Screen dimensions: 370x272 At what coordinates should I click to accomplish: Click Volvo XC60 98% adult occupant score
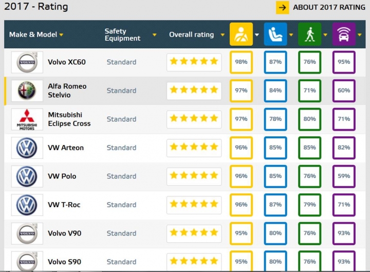[x=241, y=62]
